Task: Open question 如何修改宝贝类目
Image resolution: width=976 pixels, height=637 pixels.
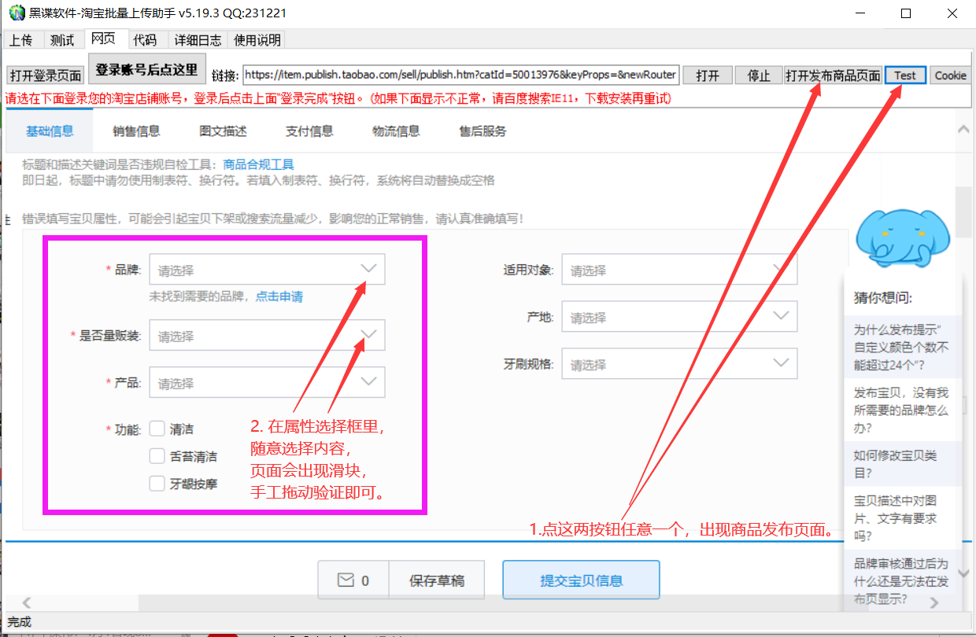Action: 901,463
